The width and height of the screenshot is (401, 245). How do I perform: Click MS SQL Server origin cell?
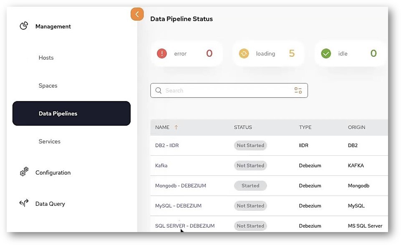[x=365, y=226]
